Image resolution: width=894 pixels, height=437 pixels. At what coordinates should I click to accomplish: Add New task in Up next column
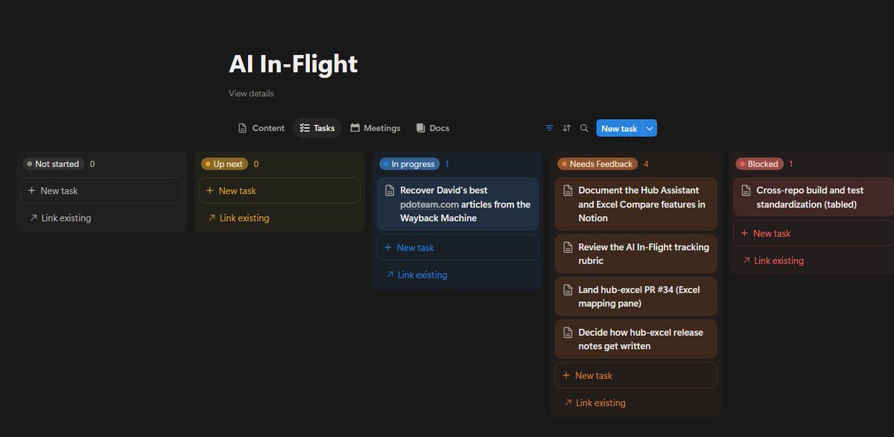coord(279,191)
